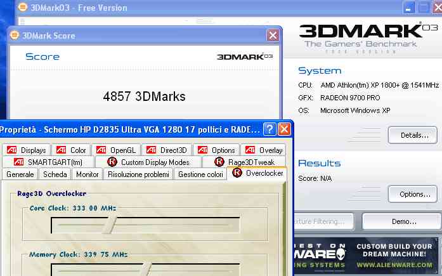Click the Core Clock: 333.00 MHz label
The width and height of the screenshot is (442, 276).
click(x=73, y=208)
